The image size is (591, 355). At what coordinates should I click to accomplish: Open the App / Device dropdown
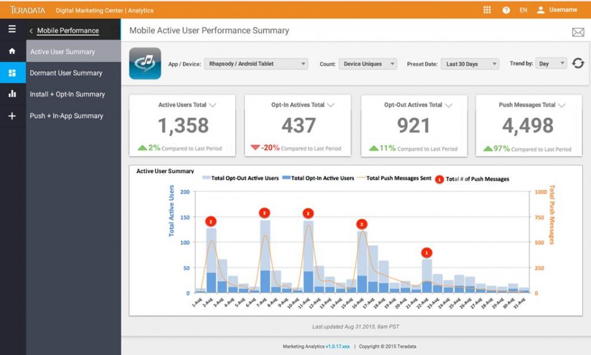(x=256, y=63)
